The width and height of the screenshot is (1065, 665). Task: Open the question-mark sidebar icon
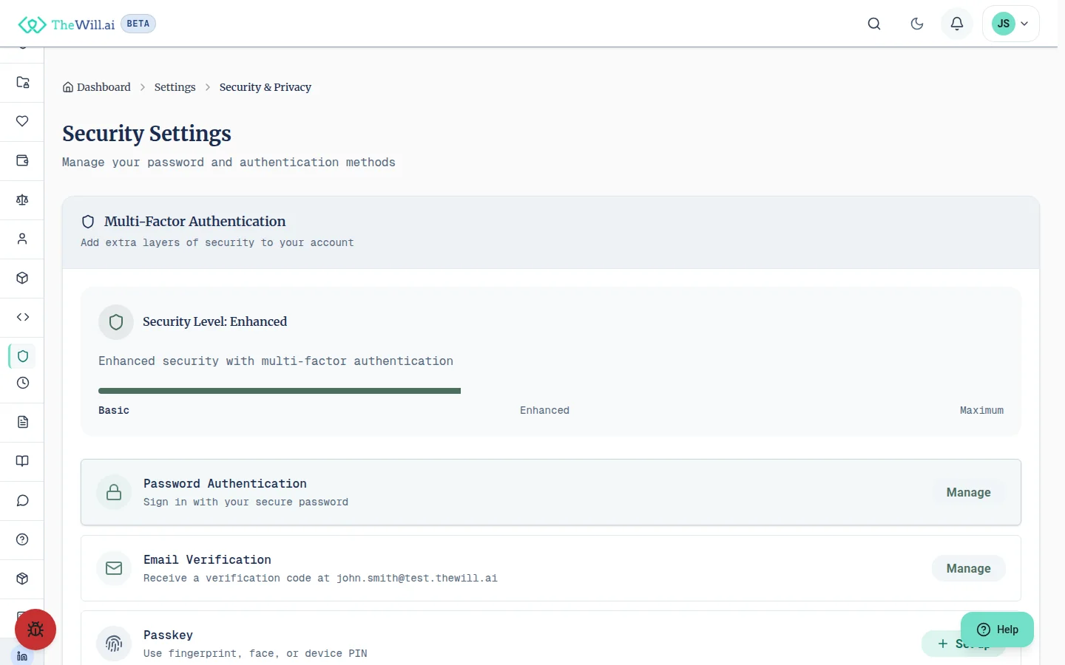[x=22, y=539]
